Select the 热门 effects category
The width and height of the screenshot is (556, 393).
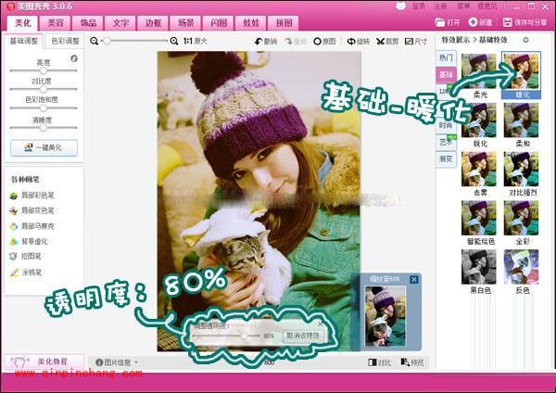tap(446, 57)
